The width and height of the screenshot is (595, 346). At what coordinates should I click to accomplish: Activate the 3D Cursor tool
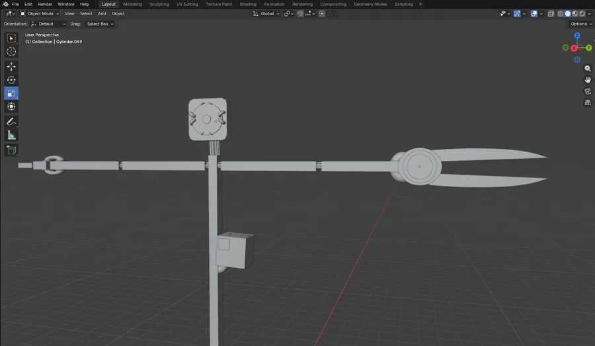coord(11,52)
